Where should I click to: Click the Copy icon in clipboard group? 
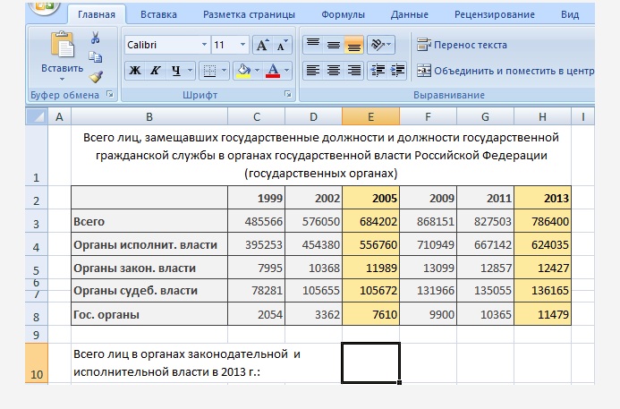(96, 57)
